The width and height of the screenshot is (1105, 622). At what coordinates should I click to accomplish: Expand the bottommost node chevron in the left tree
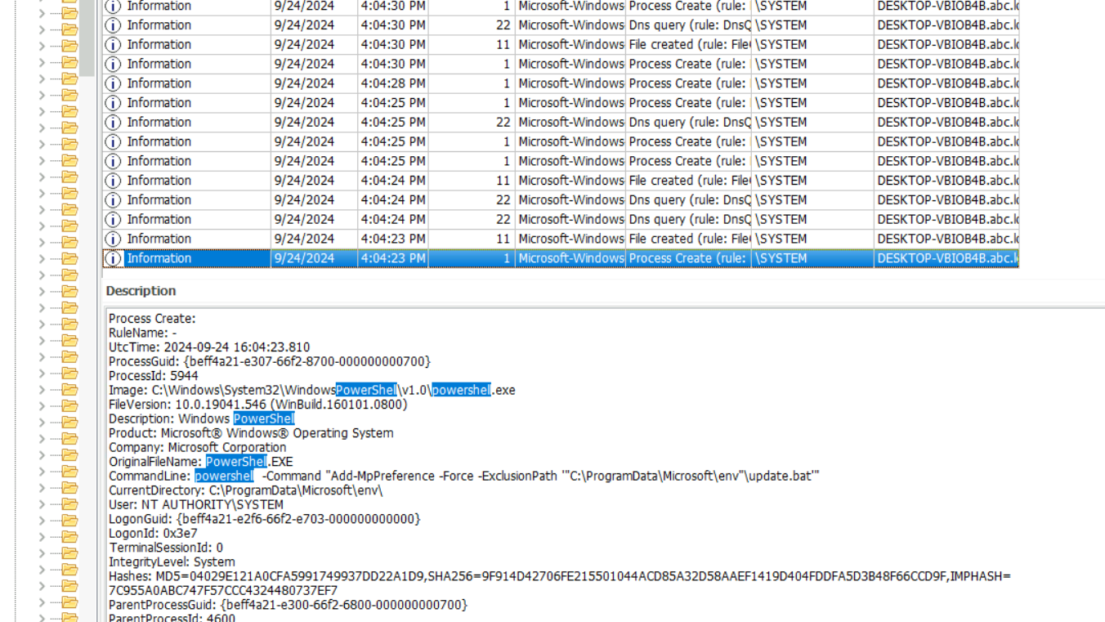click(x=42, y=618)
